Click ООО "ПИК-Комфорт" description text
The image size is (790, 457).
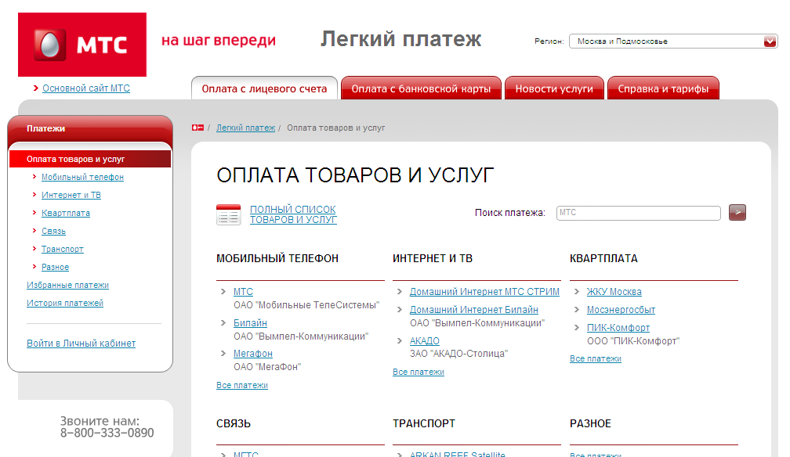click(x=632, y=341)
